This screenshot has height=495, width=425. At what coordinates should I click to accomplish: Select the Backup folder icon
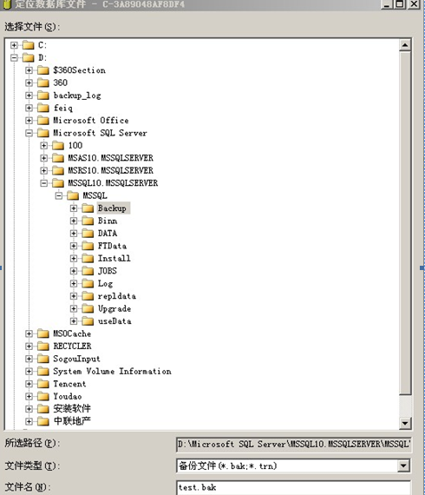point(88,208)
